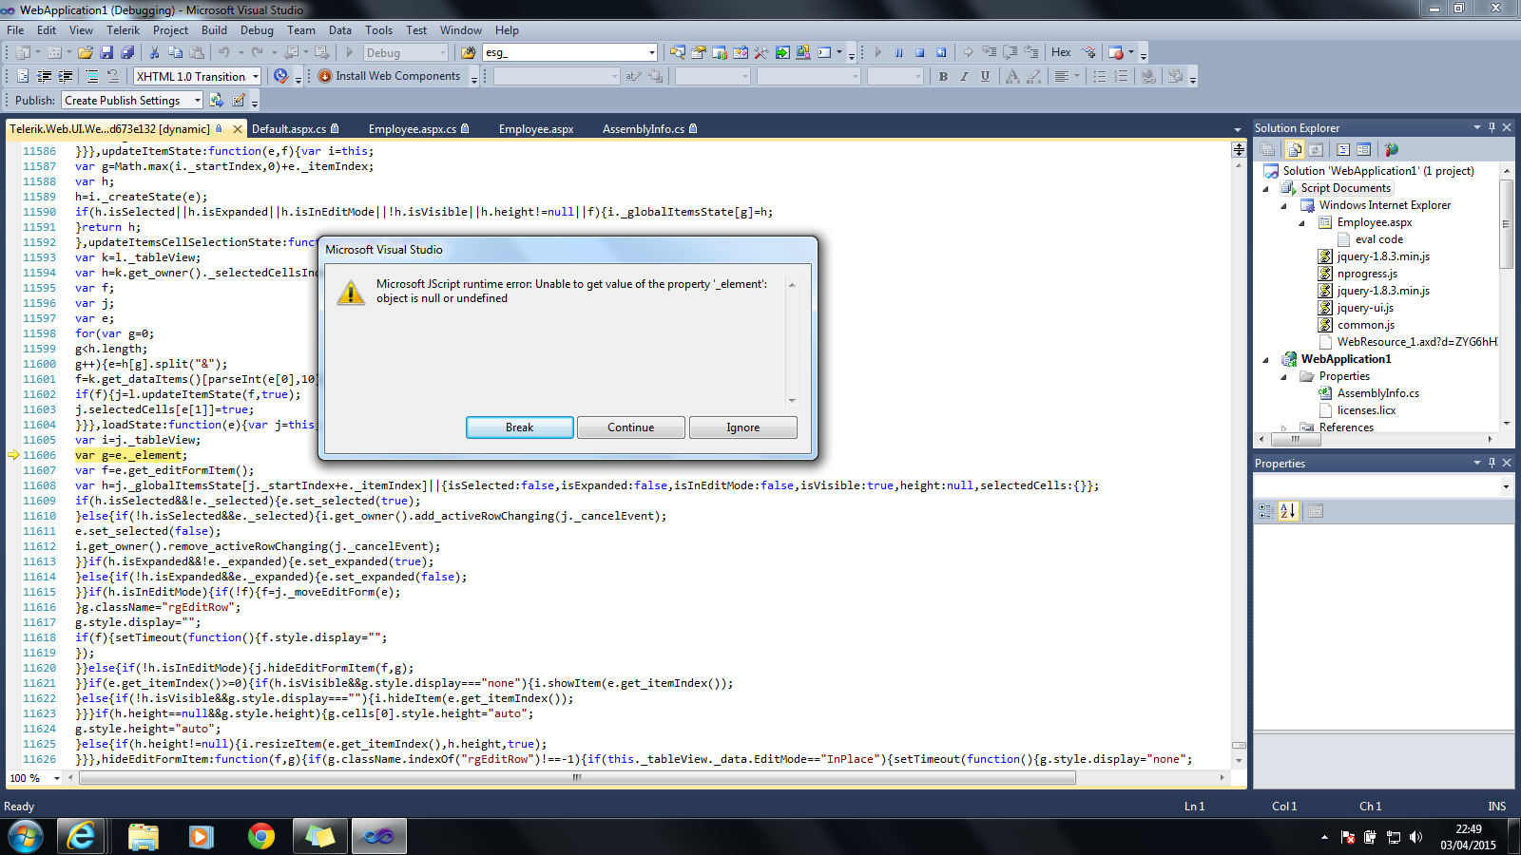1521x855 pixels.
Task: Click the Find in Files icon
Action: (469, 52)
